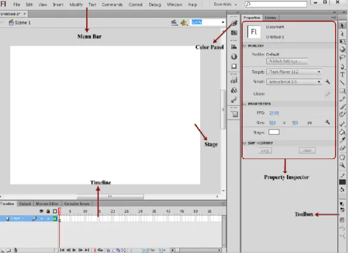Select the Pen tool
Image resolution: width=348 pixels, height=253 pixels.
(342, 67)
